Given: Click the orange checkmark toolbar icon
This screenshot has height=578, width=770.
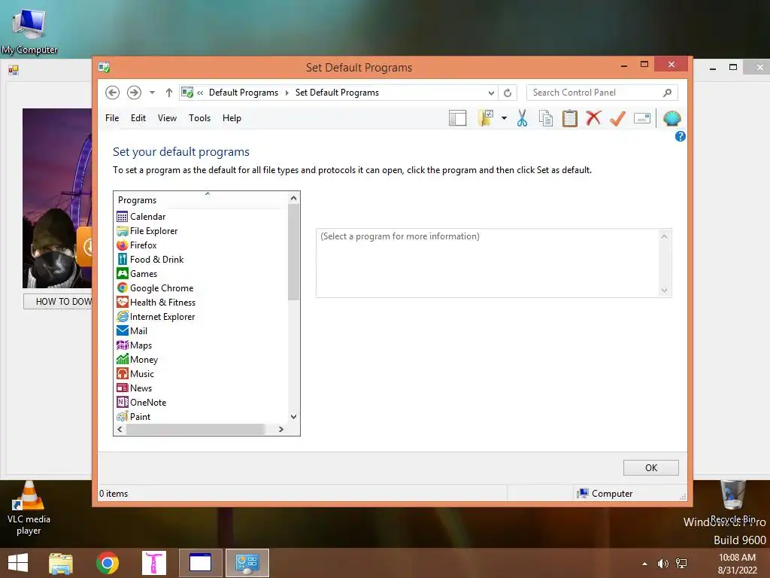Looking at the screenshot, I should pyautogui.click(x=617, y=118).
